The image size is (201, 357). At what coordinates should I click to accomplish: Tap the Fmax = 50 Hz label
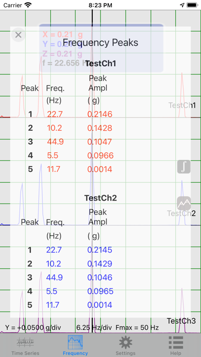click(x=137, y=328)
